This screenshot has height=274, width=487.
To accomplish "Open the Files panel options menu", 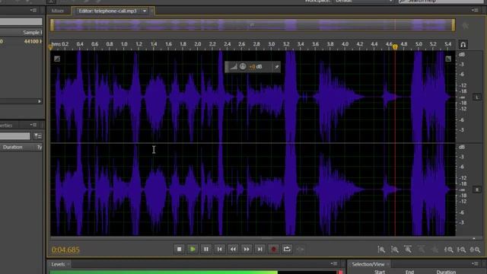I will coord(33,11).
